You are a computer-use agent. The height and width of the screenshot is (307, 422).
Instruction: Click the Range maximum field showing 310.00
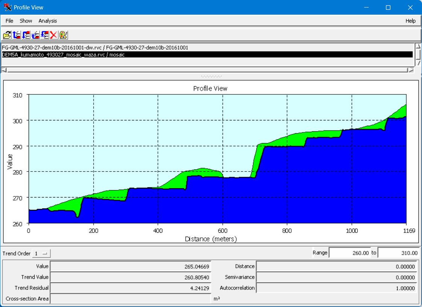[399, 253]
